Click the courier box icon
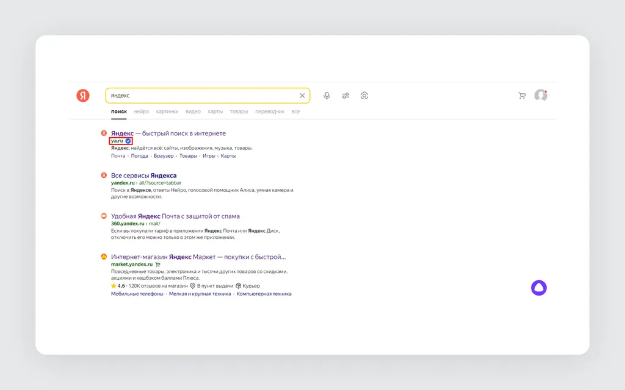Image resolution: width=625 pixels, height=390 pixels. (x=239, y=286)
